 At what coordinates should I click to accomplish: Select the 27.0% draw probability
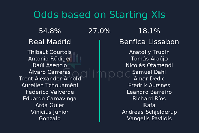(x=99, y=31)
